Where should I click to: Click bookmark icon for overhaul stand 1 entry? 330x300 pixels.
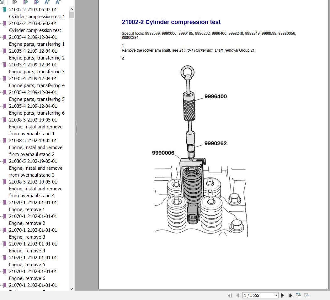[5, 120]
